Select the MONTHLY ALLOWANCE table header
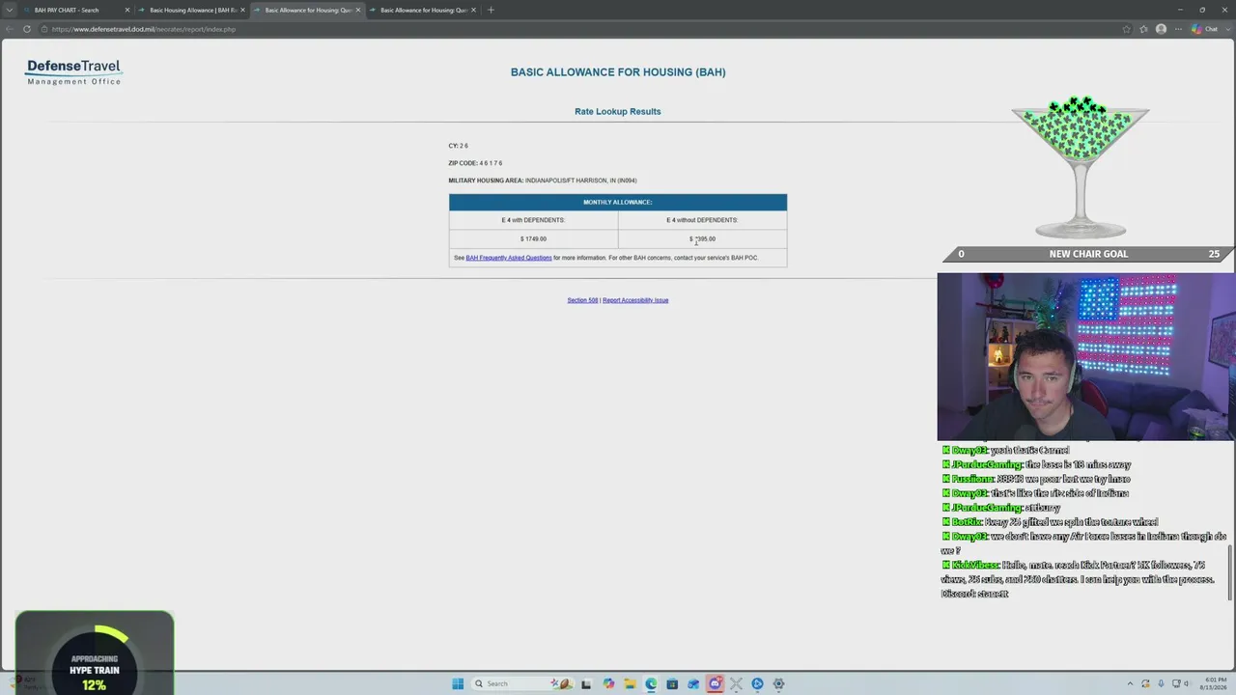The height and width of the screenshot is (695, 1236). (618, 203)
